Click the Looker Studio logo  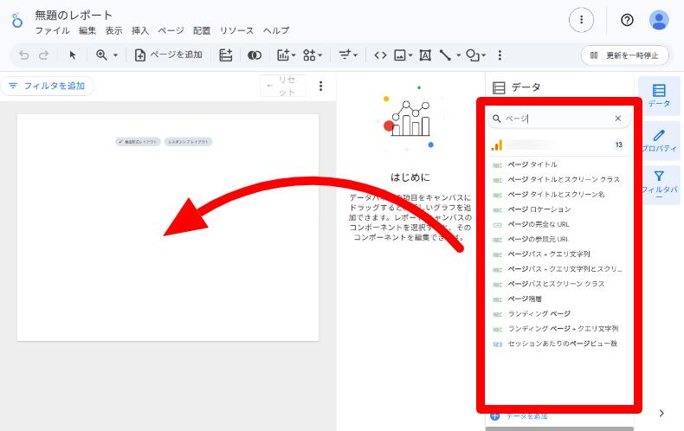(x=17, y=20)
